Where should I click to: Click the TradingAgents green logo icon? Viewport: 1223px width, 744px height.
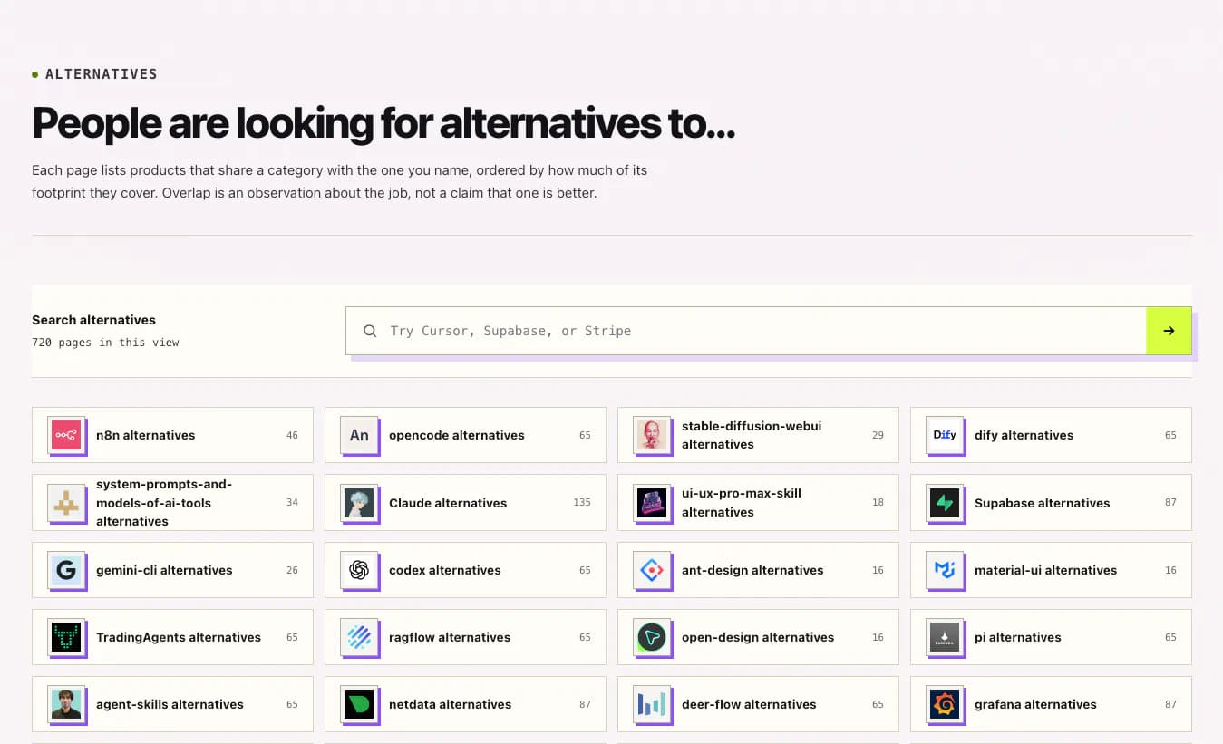pos(66,637)
